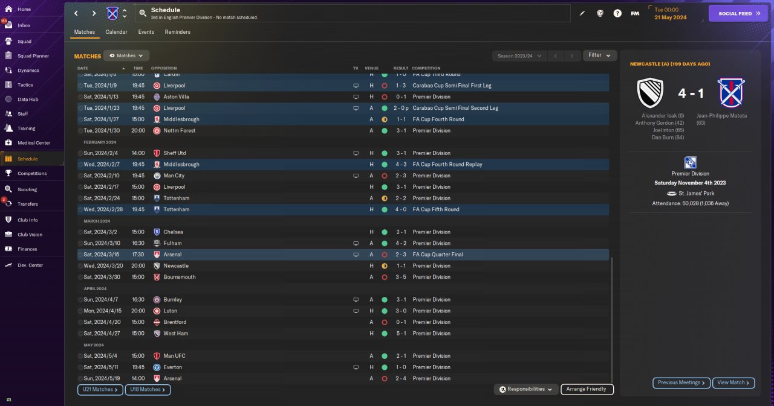Open the Responsibilities dropdown
Viewport: 774px width, 406px height.
coord(526,389)
